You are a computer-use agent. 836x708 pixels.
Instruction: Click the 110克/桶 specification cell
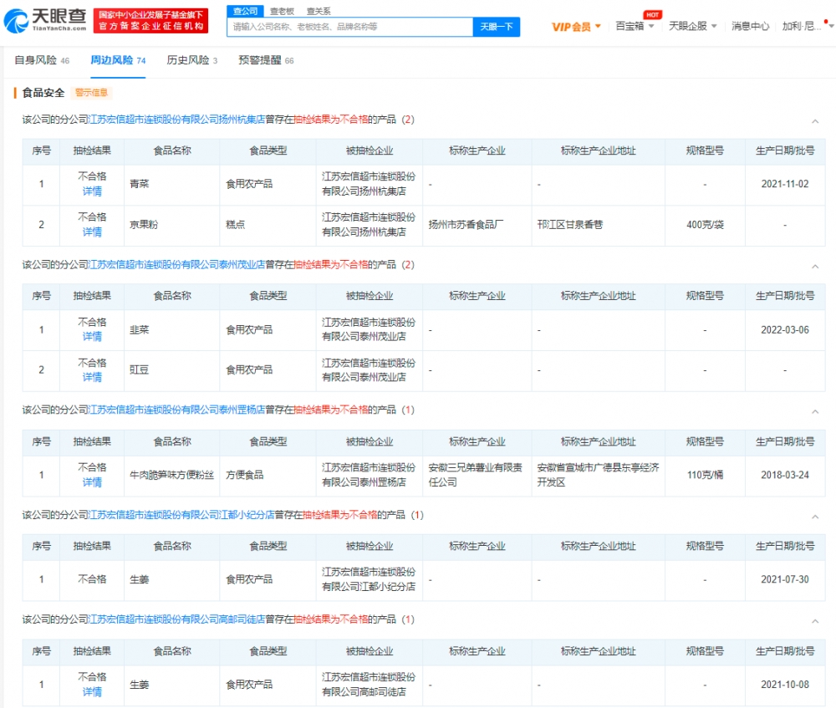pyautogui.click(x=705, y=475)
